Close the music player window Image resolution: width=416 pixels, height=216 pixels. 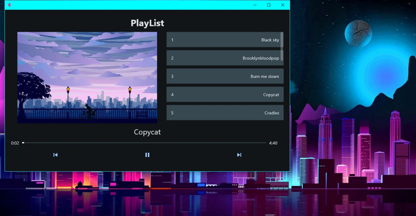click(283, 5)
